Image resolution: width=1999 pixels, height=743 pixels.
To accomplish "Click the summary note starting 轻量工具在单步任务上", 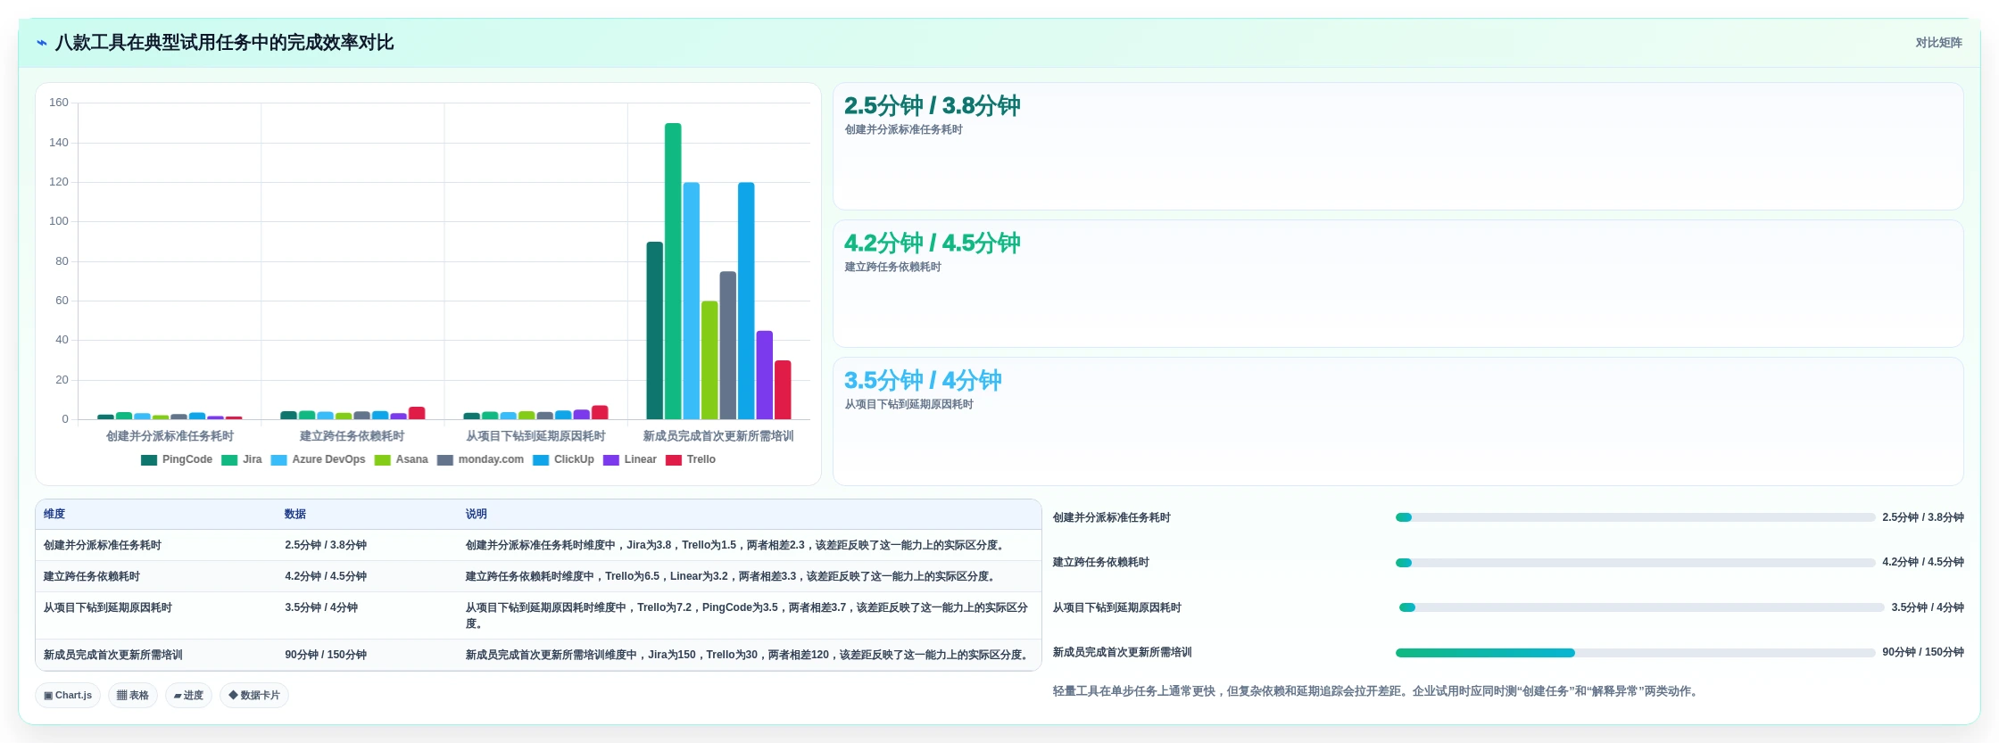I will [x=1378, y=691].
